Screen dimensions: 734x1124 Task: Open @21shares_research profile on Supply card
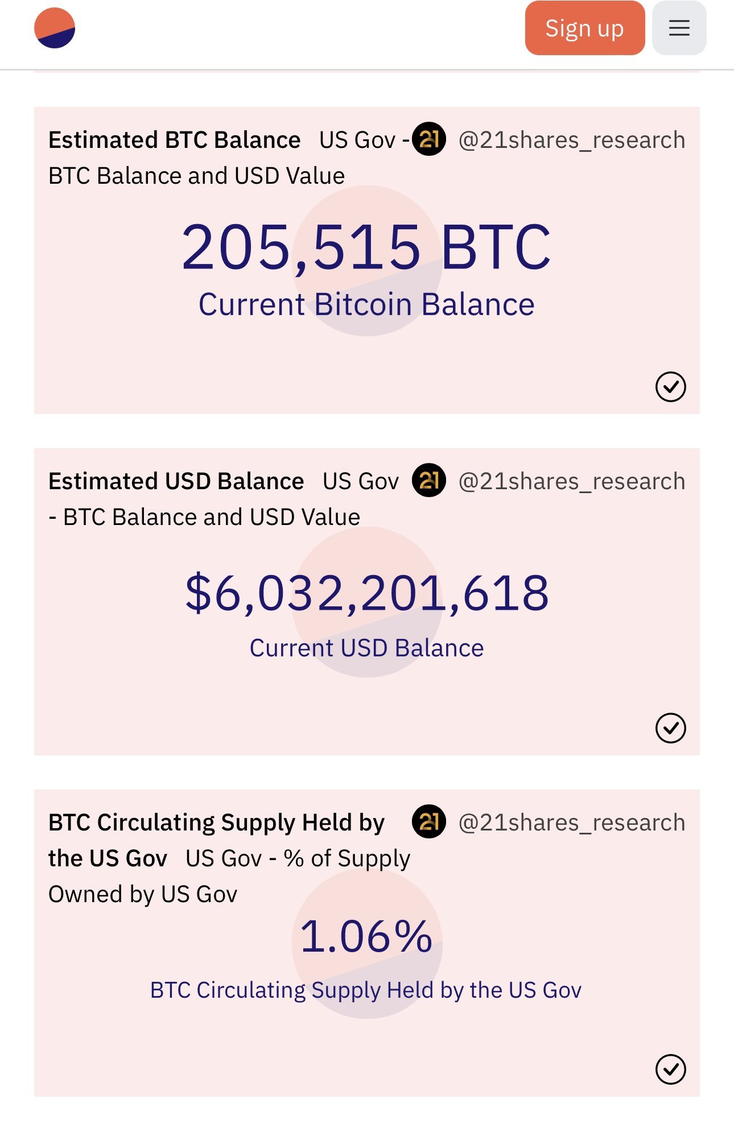click(572, 823)
